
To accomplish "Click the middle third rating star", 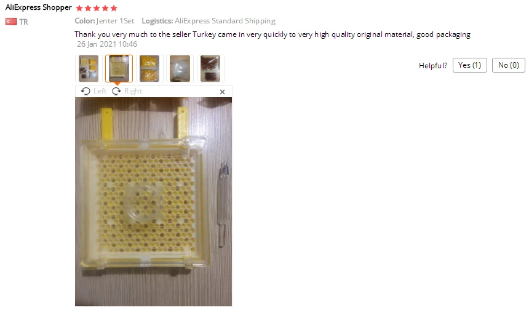I will point(97,8).
